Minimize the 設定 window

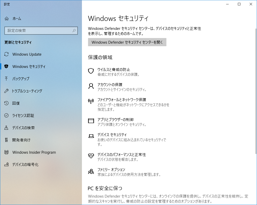pyautogui.click(x=227, y=4)
